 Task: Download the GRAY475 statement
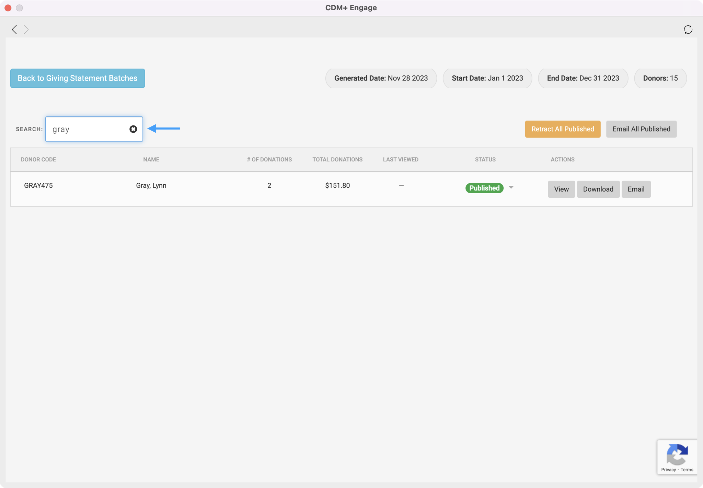coord(598,189)
